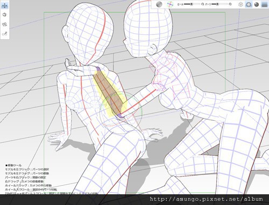Reset the ロール roll slider with circular arrow
269x205 pixels.
[202, 4]
